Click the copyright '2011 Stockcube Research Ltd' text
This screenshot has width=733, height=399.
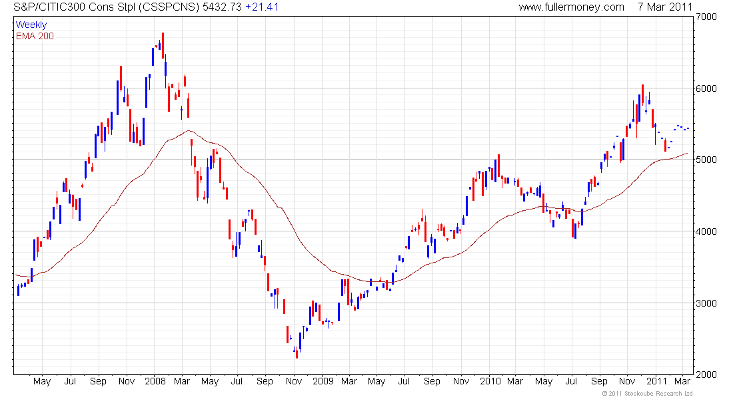tap(648, 394)
